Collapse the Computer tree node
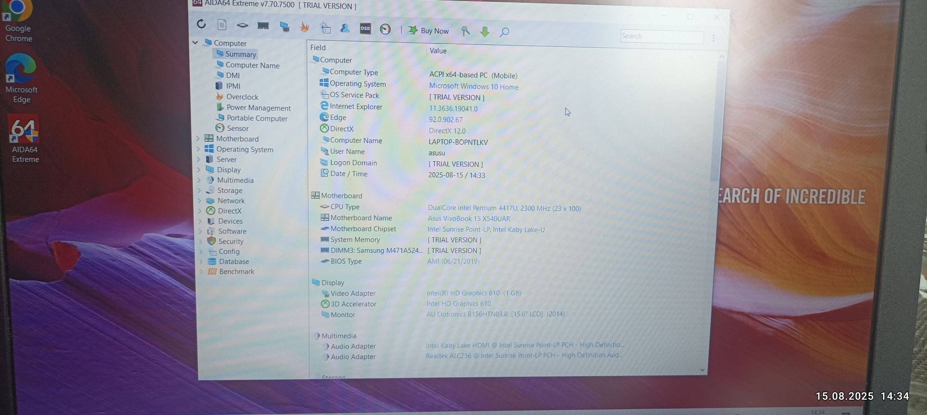The height and width of the screenshot is (415, 927). (x=195, y=43)
